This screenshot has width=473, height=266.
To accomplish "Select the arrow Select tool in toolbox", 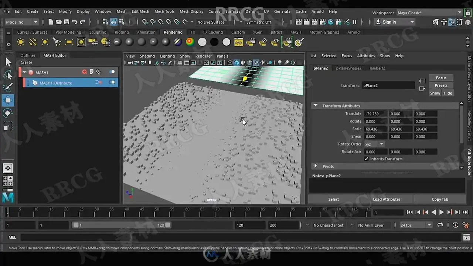I will [x=8, y=62].
